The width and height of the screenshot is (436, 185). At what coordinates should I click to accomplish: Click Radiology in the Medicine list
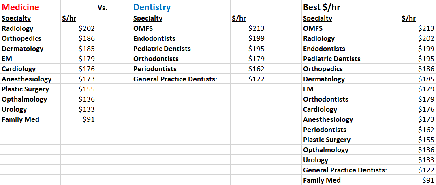coord(17,28)
